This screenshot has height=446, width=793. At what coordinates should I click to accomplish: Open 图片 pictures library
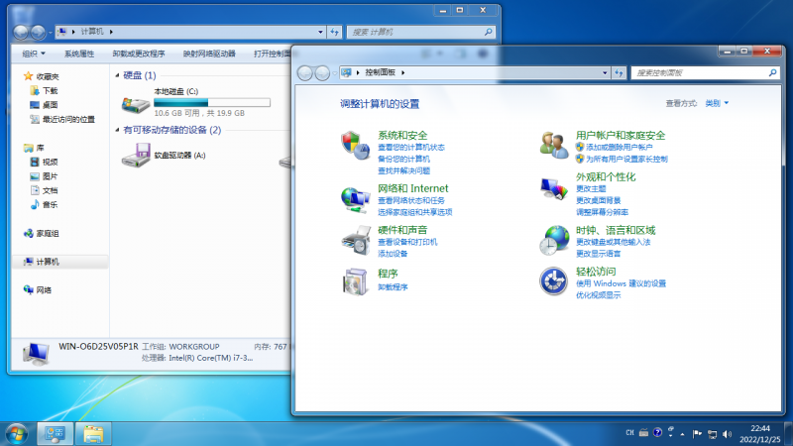(44, 176)
